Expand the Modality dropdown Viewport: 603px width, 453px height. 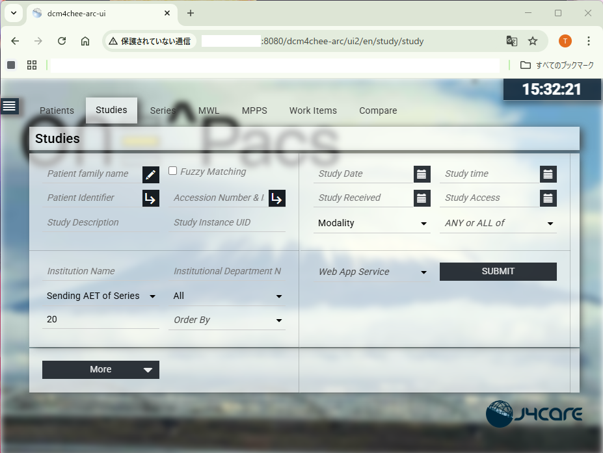tap(372, 224)
